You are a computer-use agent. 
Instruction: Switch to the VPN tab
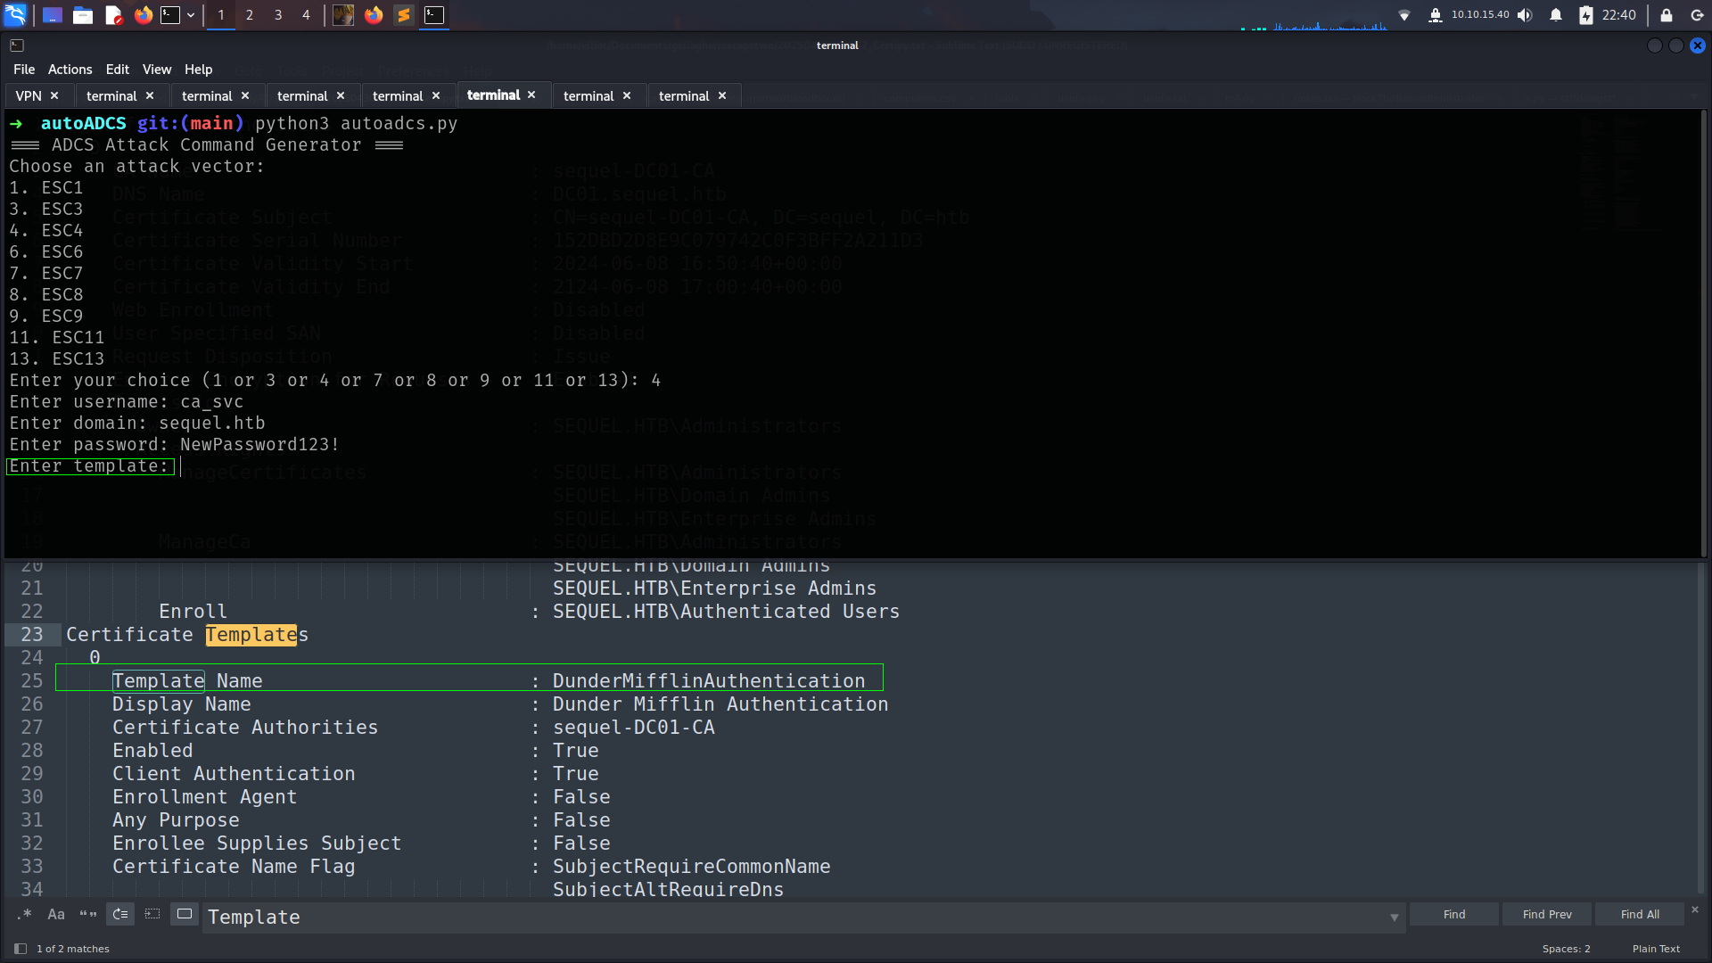[29, 95]
